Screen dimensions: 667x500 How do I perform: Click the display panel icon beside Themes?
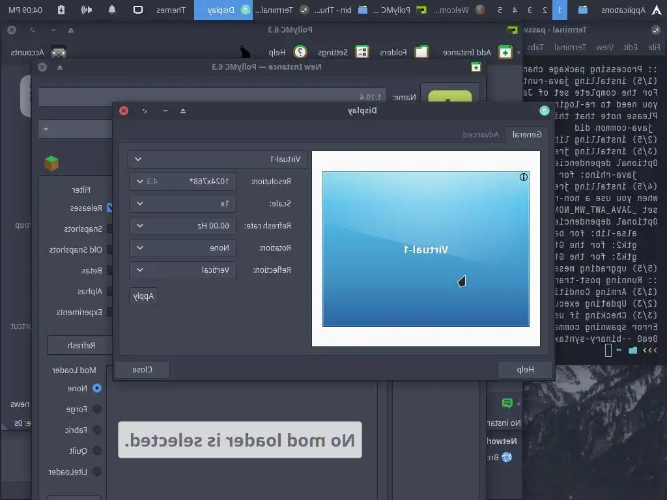pyautogui.click(x=138, y=10)
